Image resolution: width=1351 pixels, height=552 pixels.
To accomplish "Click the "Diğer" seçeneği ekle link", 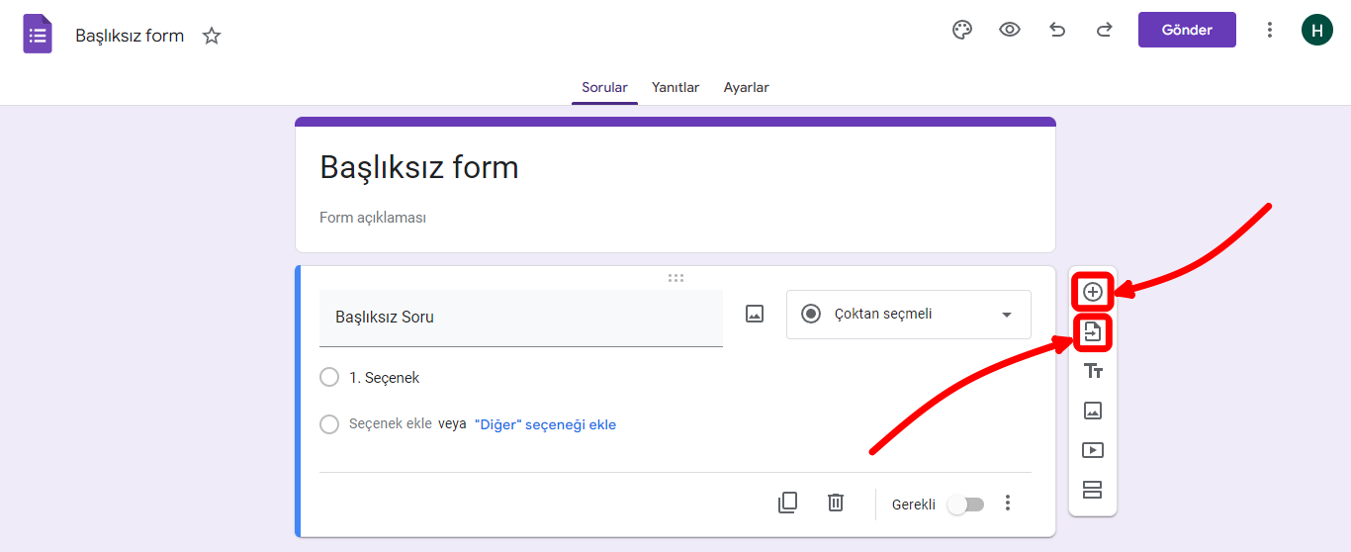I will 545,424.
